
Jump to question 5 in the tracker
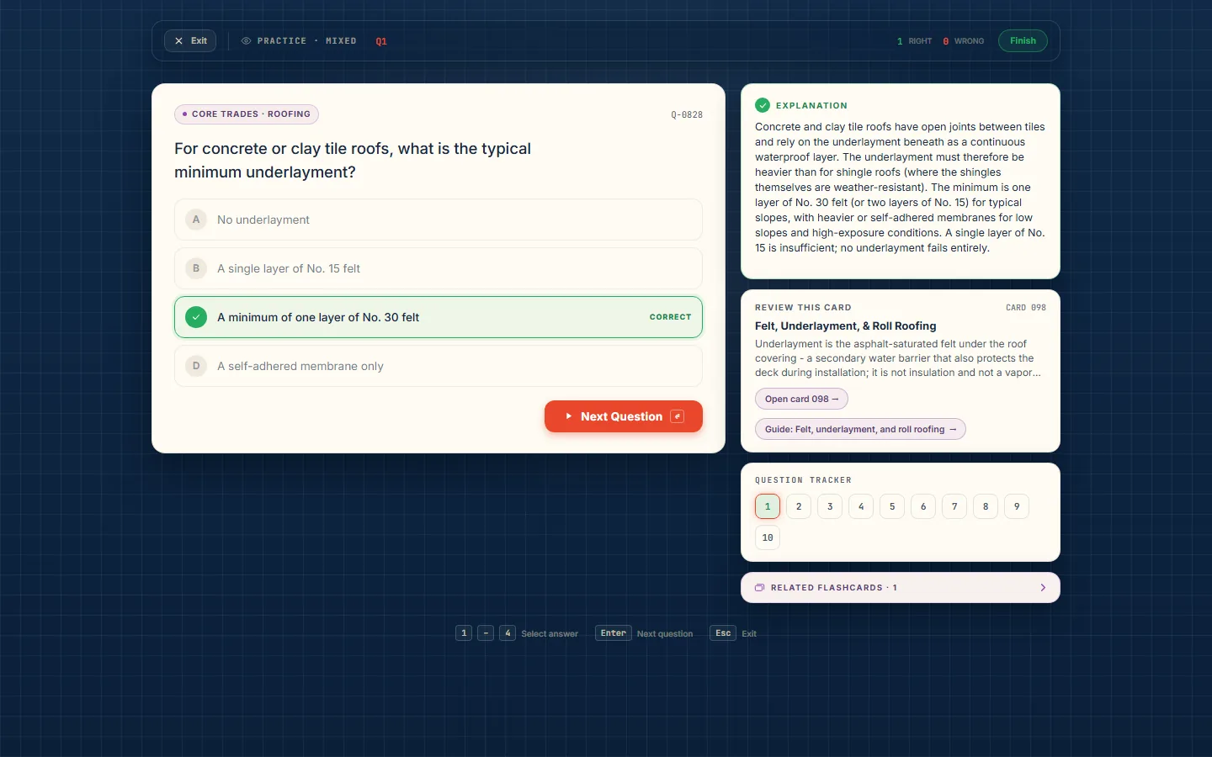pos(892,506)
